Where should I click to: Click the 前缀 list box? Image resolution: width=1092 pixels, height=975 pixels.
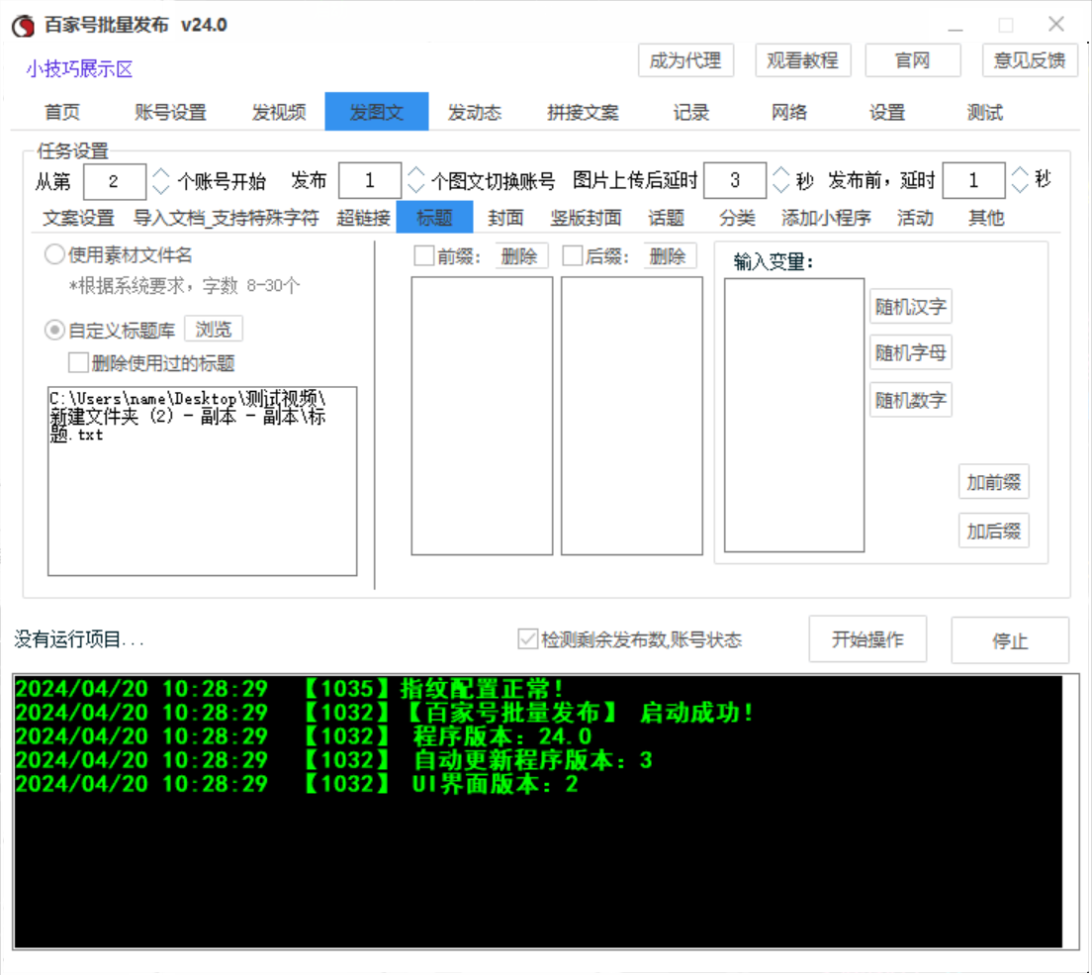[482, 416]
